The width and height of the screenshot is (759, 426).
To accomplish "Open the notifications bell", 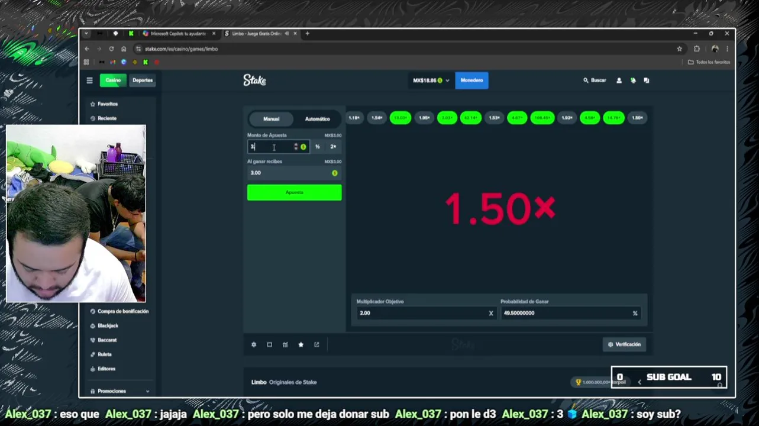I will [633, 80].
